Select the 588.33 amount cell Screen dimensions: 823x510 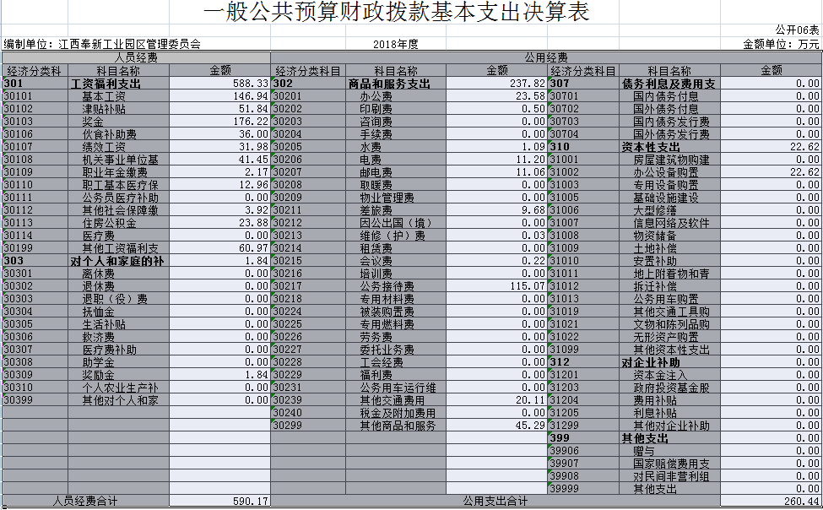click(219, 84)
